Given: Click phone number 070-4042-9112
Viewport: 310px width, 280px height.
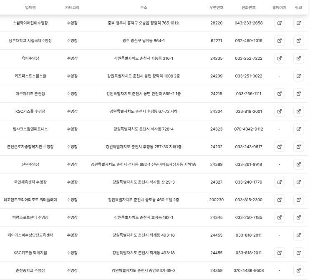Looking at the screenshot, I should 249,129.
